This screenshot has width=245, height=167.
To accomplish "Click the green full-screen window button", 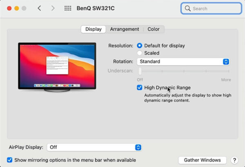I will coord(24,8).
